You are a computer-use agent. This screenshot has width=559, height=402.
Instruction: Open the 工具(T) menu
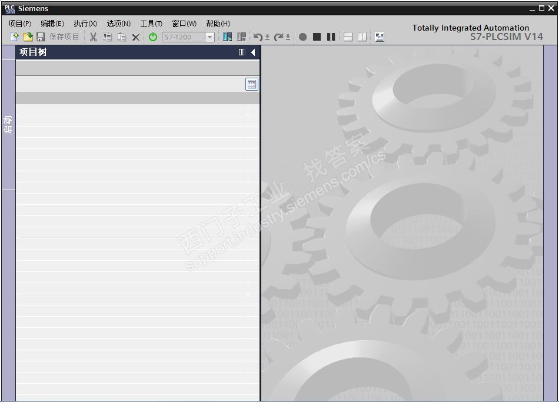[151, 24]
